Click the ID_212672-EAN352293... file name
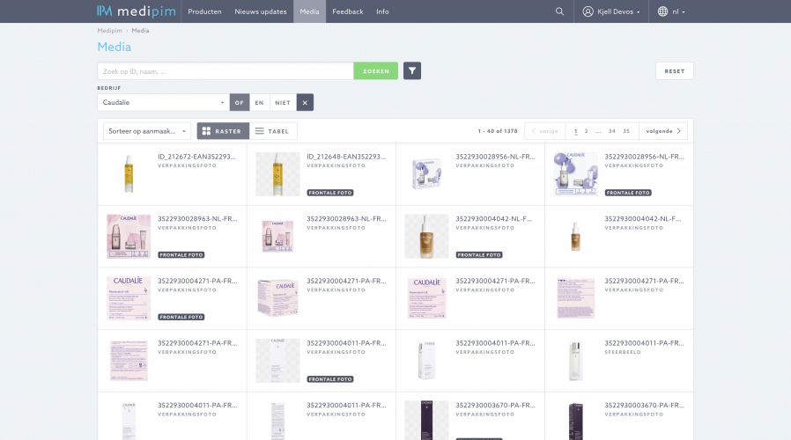This screenshot has height=440, width=791. (x=196, y=157)
